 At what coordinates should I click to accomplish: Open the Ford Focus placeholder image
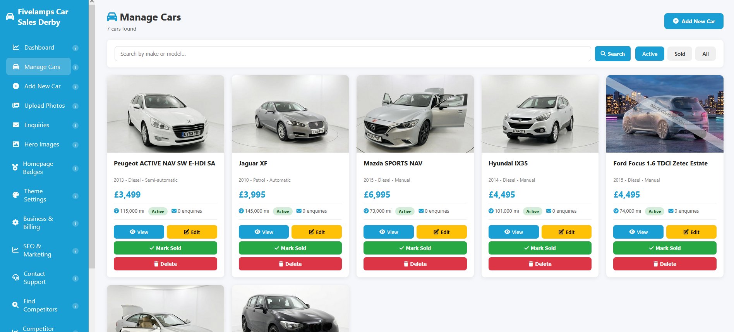tap(665, 114)
